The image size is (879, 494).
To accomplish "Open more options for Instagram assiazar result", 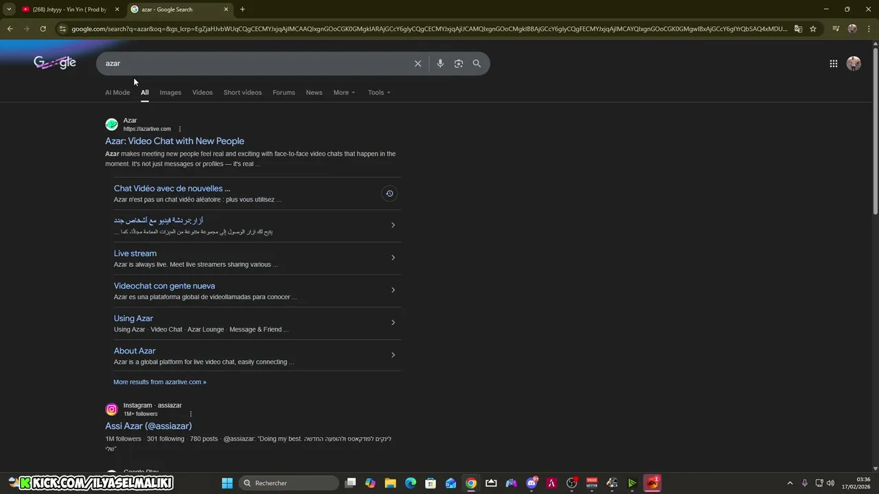I will (x=190, y=414).
